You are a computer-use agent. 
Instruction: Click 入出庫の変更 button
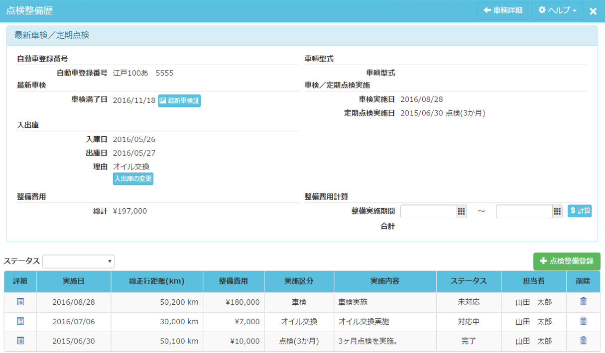point(133,178)
